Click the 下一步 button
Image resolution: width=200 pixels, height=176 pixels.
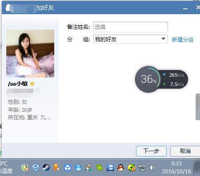pyautogui.click(x=151, y=151)
